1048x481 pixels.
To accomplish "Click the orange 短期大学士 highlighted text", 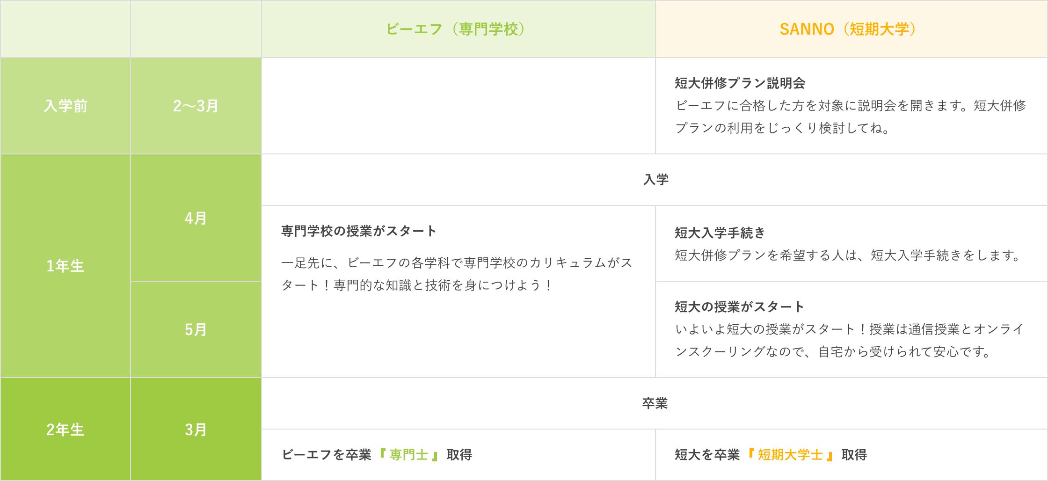I will tap(790, 455).
